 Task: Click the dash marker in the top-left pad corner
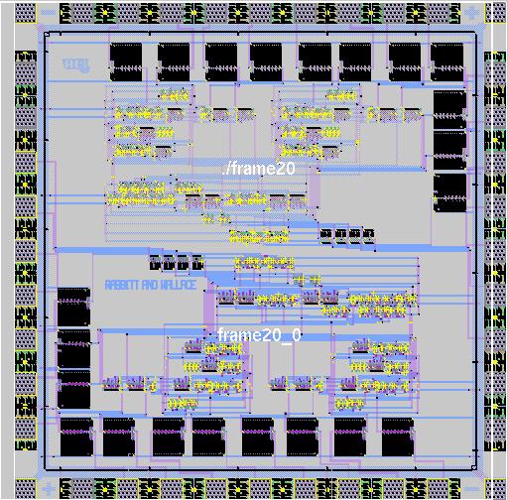click(x=49, y=13)
